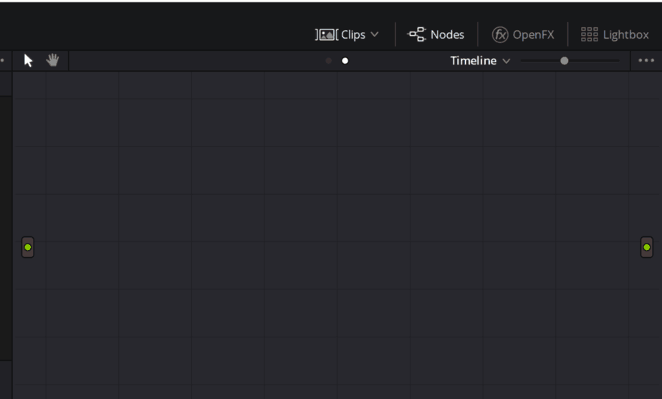The height and width of the screenshot is (399, 662).
Task: Toggle the Nodes panel label
Action: pyautogui.click(x=447, y=34)
